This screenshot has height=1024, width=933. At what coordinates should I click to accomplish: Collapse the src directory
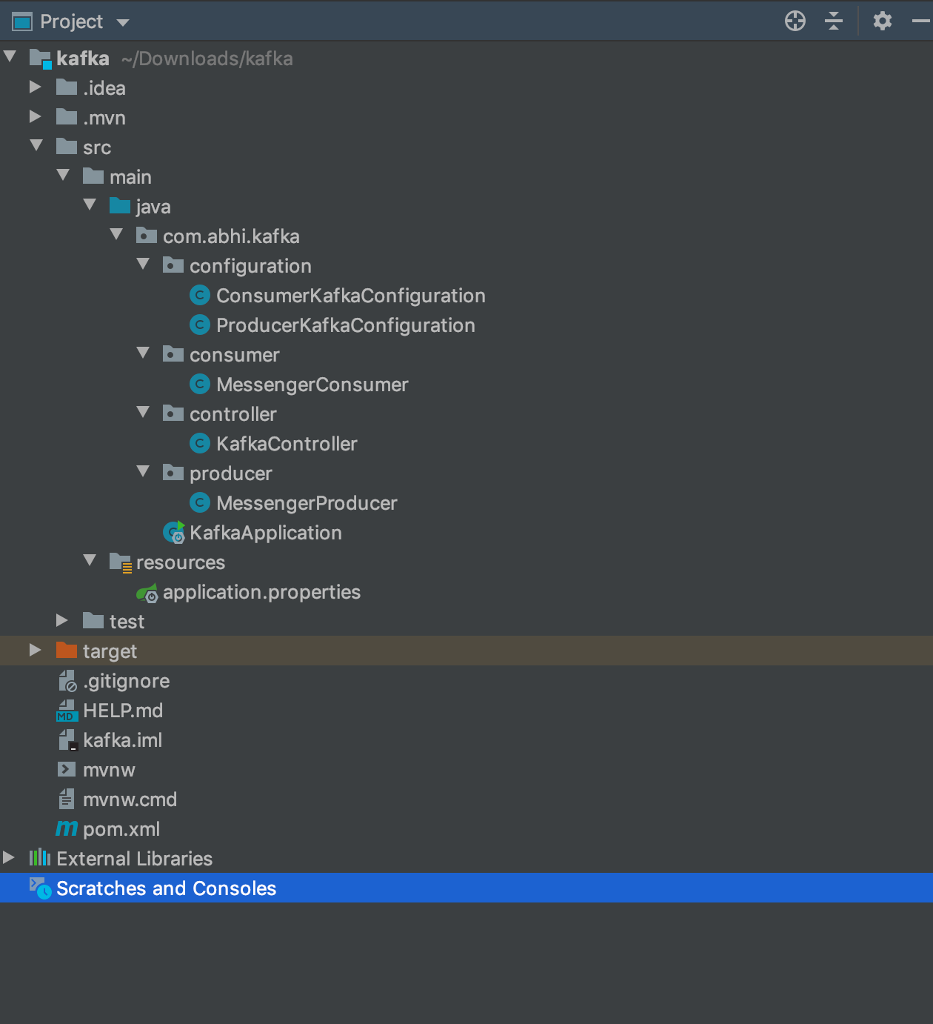36,145
